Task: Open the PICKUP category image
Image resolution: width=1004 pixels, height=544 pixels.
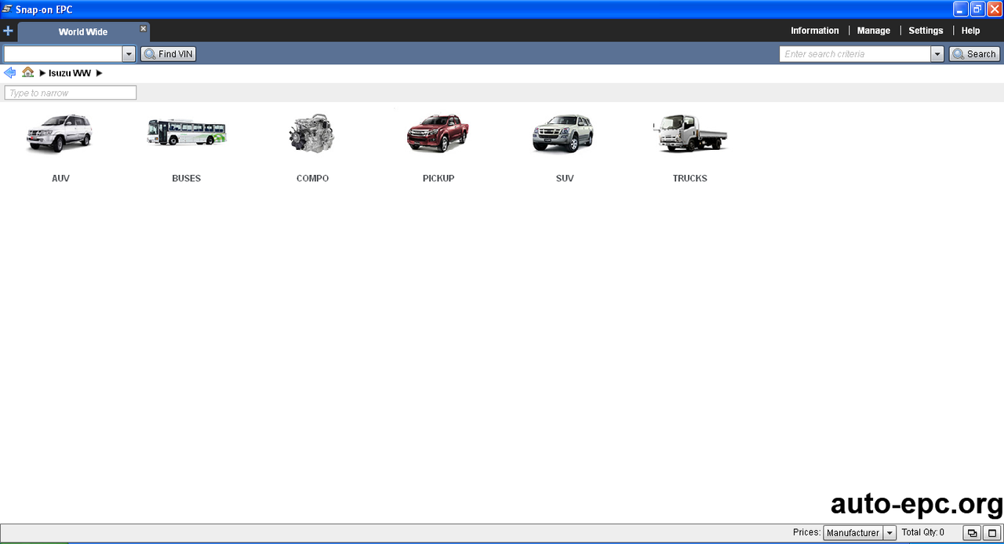Action: [x=438, y=133]
